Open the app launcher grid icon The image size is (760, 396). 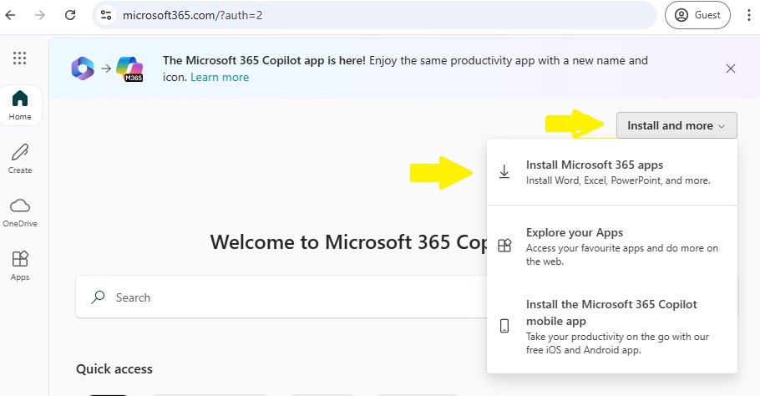19,58
